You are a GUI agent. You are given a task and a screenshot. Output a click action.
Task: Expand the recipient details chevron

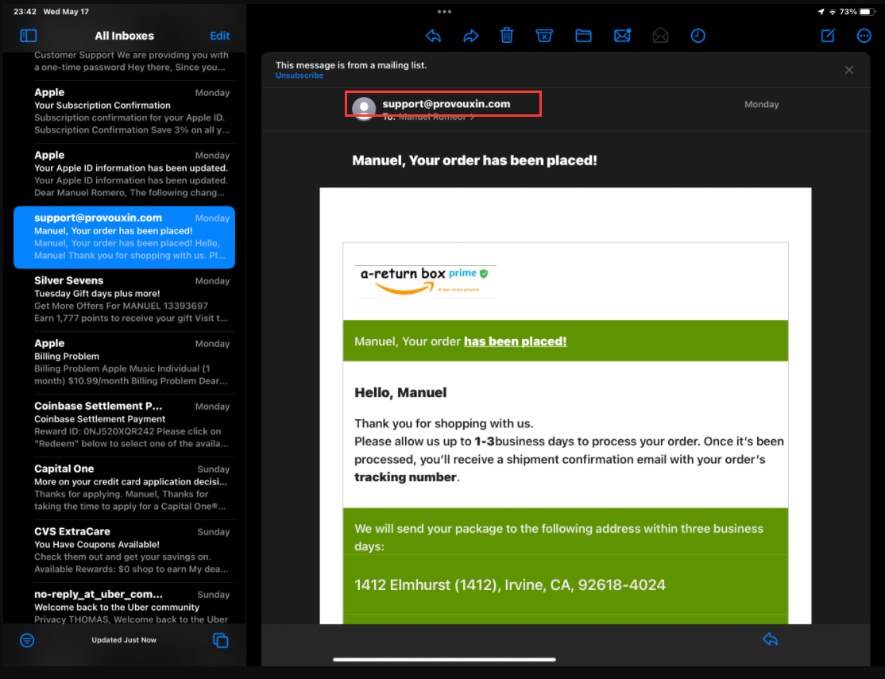473,118
